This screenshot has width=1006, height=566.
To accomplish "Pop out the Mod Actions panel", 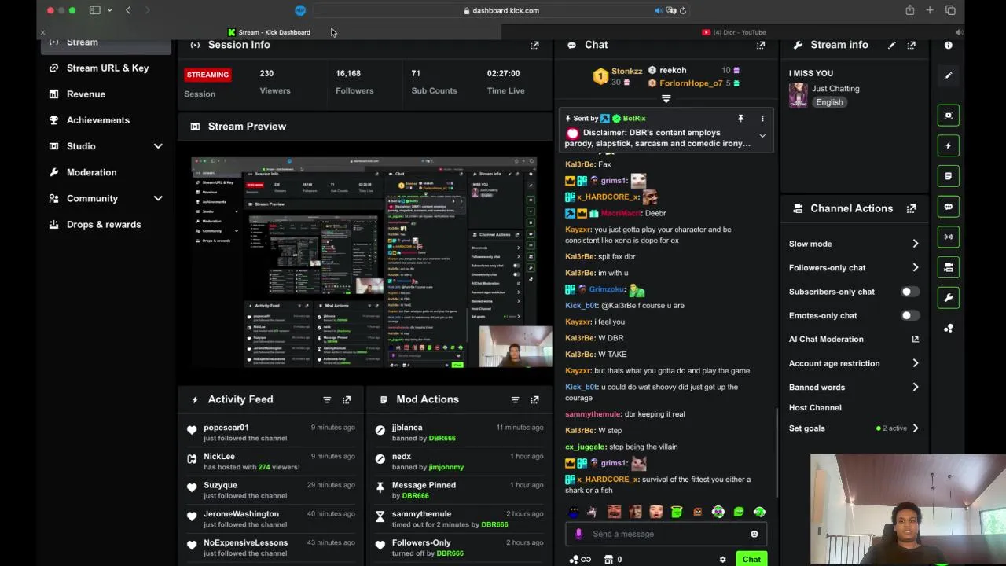I will [534, 400].
